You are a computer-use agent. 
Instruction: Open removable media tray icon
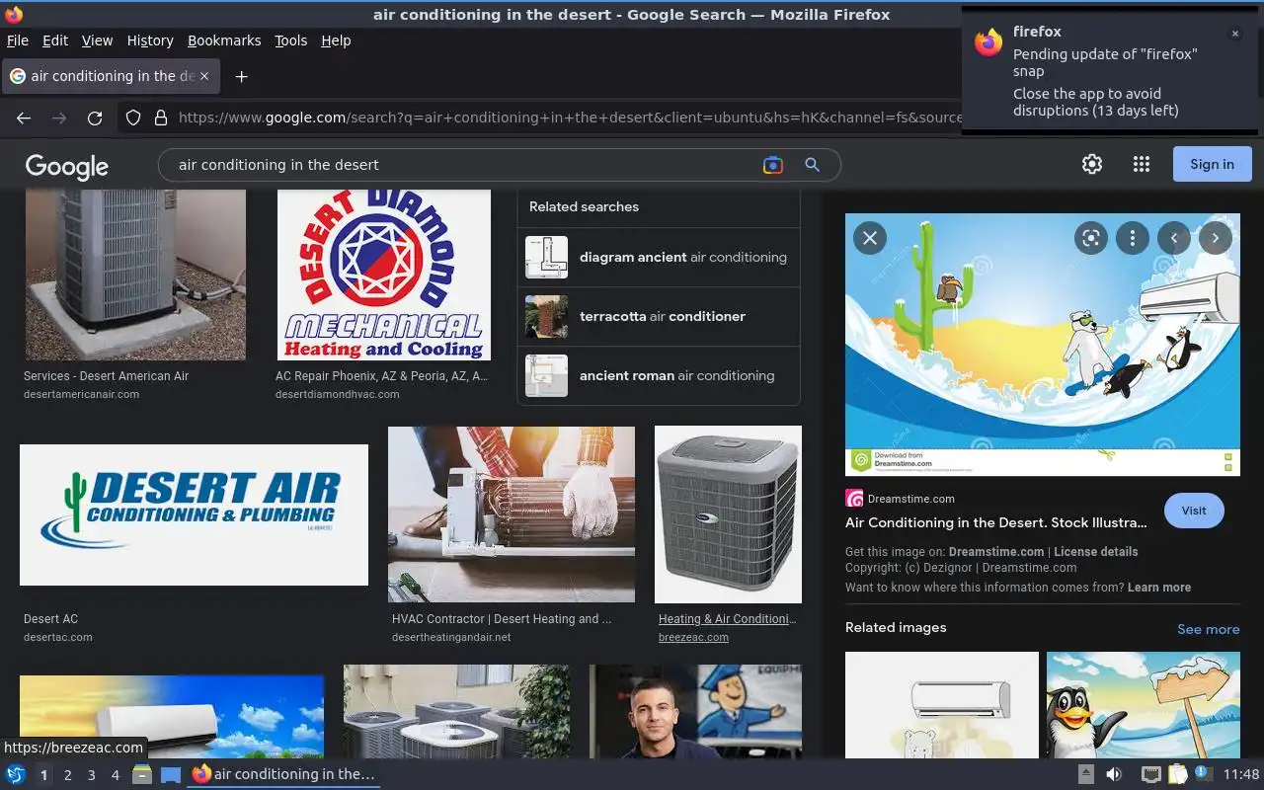coord(1085,774)
